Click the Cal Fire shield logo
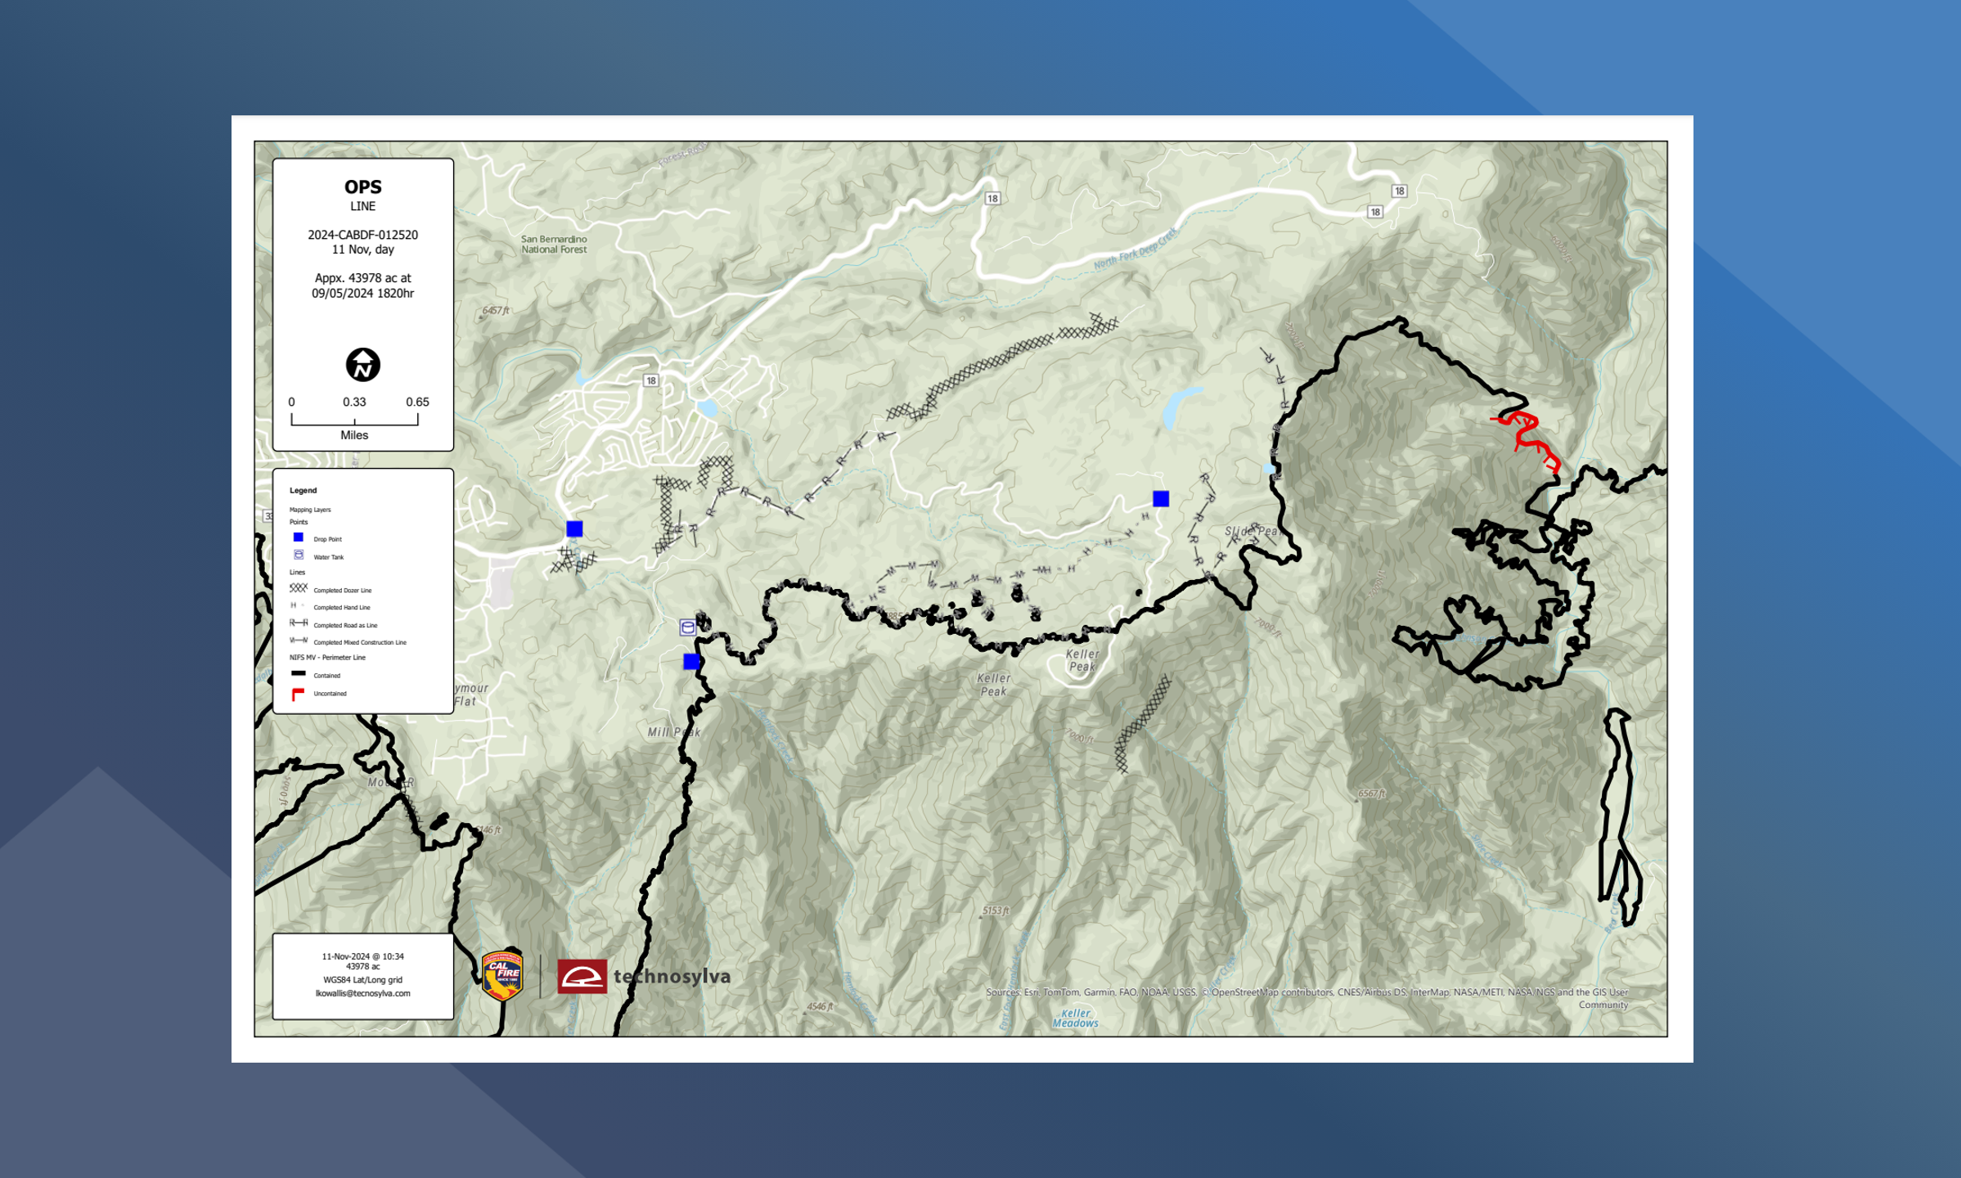Viewport: 1961px width, 1178px height. (x=502, y=976)
